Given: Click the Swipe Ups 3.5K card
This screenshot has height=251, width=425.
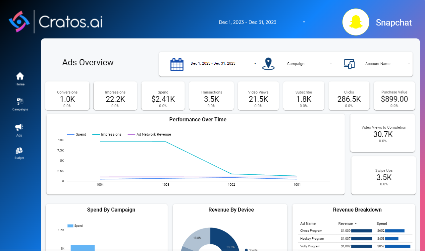Looking at the screenshot, I should click(384, 175).
